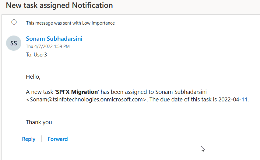Click the divider between Reply and Forward
This screenshot has width=260, height=160.
[x=41, y=139]
